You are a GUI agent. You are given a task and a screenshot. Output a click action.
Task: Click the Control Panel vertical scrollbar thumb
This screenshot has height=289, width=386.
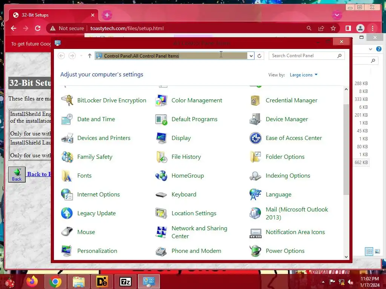346,149
